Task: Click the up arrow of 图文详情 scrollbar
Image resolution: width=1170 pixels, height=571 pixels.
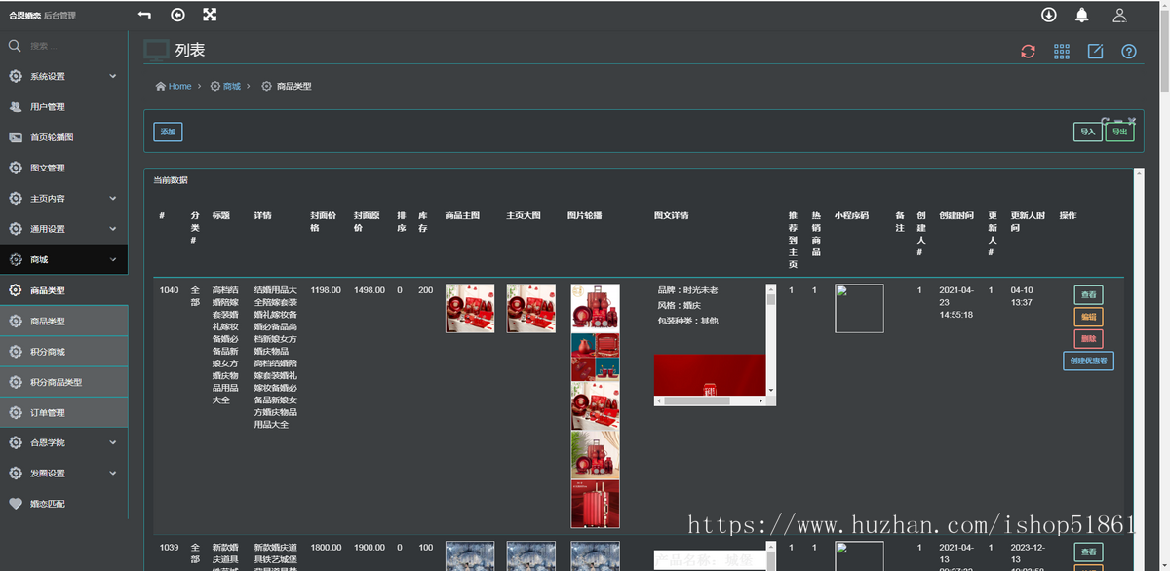Action: [771, 289]
